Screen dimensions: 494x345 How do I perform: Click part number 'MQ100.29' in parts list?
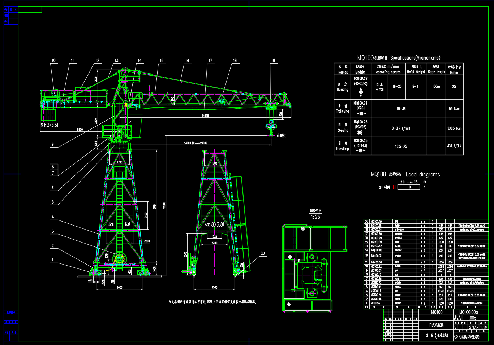pos(376,222)
